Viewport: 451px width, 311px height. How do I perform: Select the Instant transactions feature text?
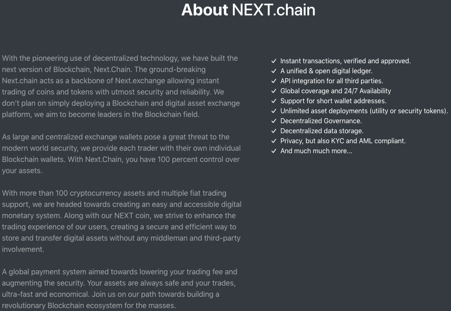click(346, 61)
